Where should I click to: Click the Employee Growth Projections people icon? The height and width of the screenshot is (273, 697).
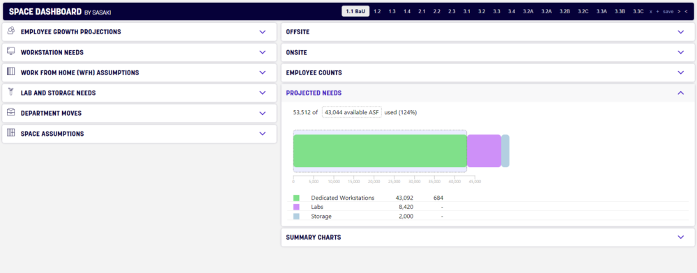(x=12, y=31)
